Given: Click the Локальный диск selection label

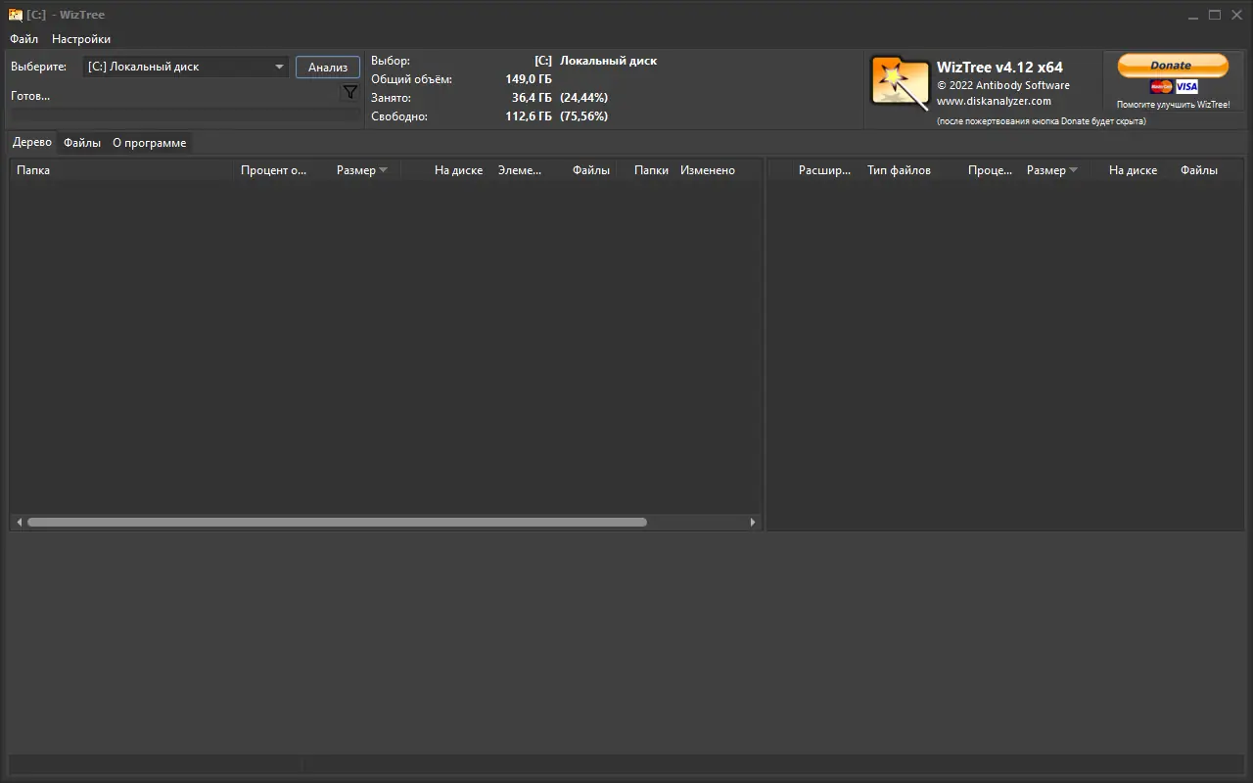Looking at the screenshot, I should tap(608, 61).
